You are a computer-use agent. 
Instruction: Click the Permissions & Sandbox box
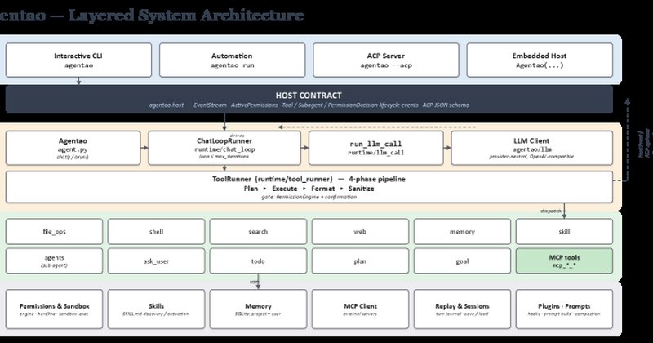point(54,310)
